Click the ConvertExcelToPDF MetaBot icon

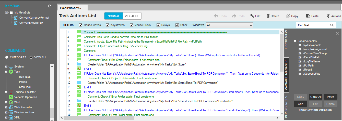pos(16,23)
